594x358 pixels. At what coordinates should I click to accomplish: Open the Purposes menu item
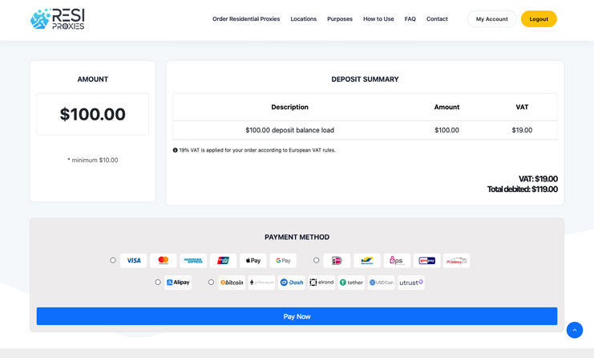pyautogui.click(x=340, y=19)
